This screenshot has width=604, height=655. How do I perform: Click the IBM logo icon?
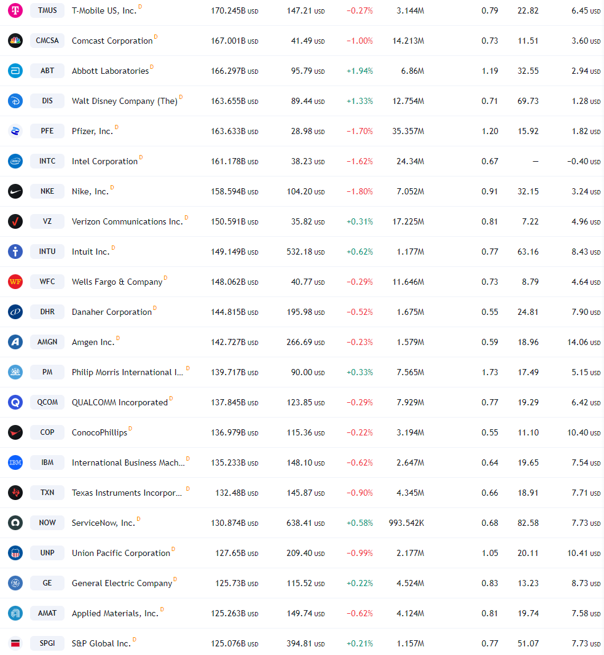15,462
